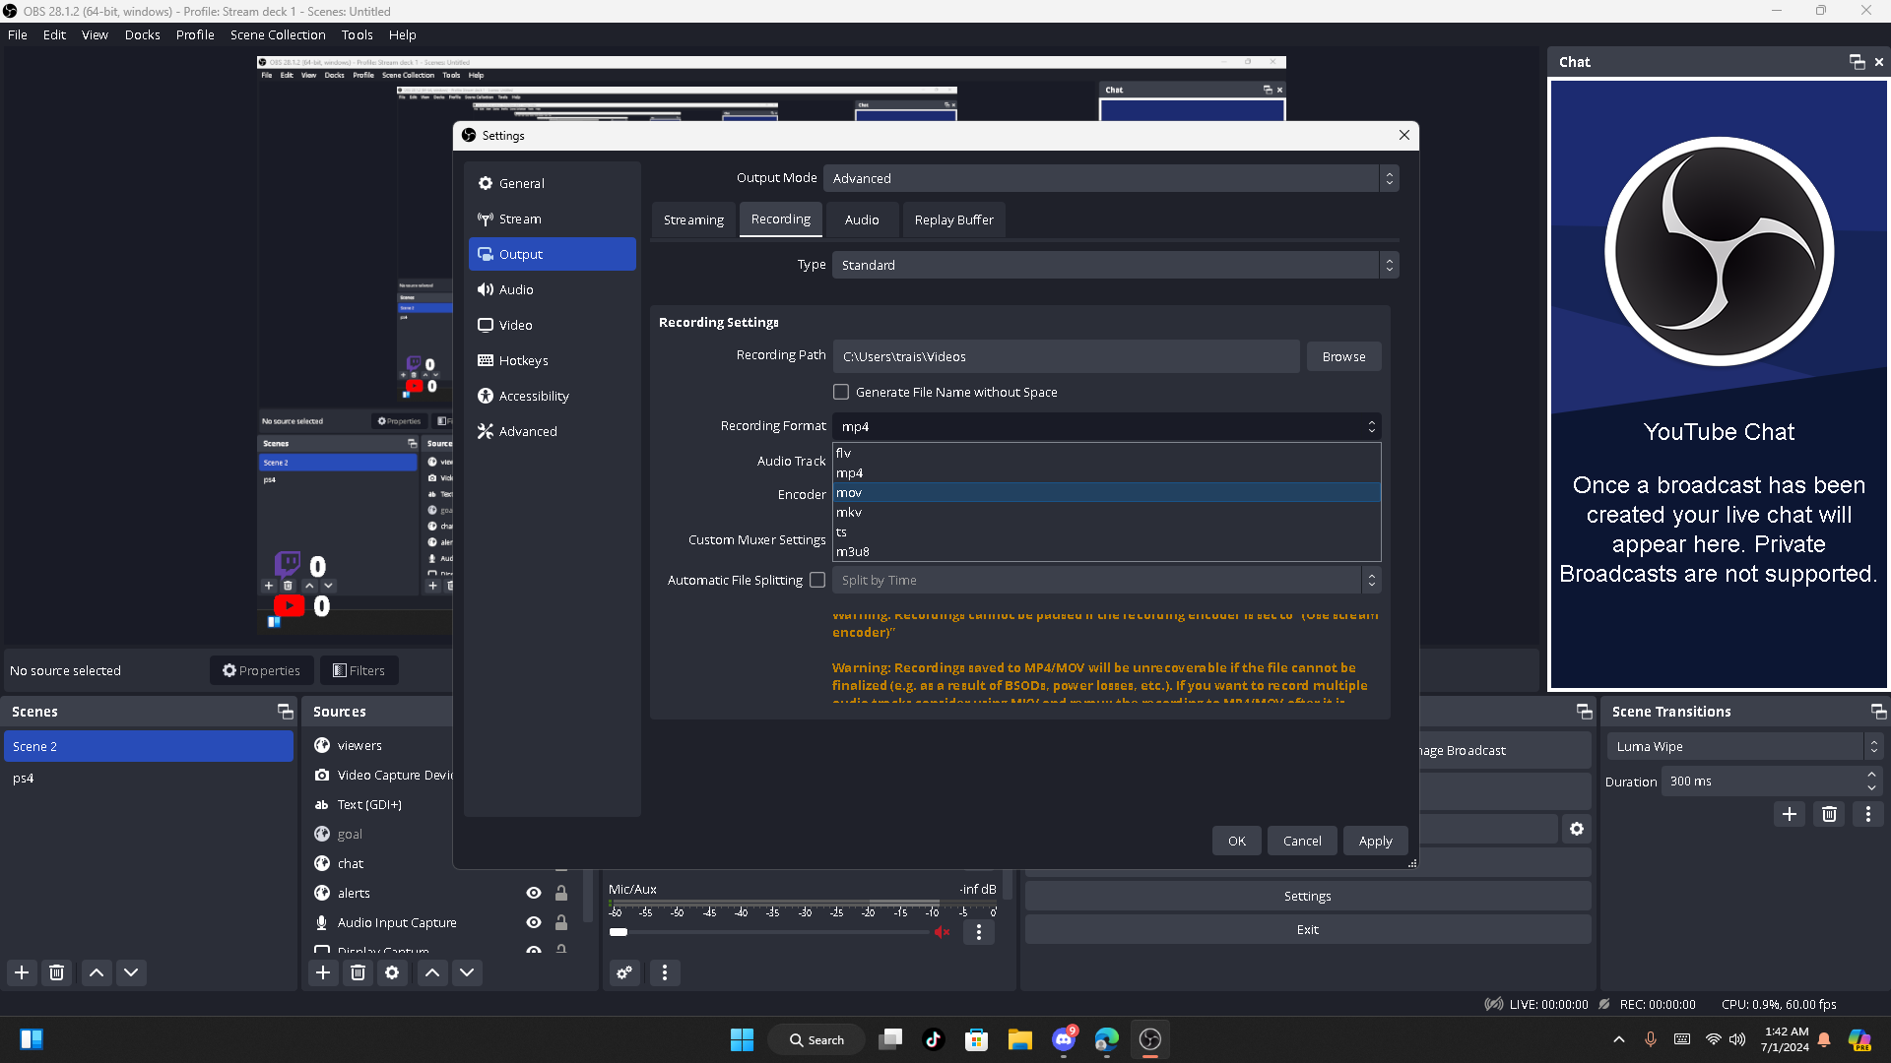This screenshot has height=1063, width=1891.
Task: Open source properties gear in Sources toolbar
Action: [x=392, y=972]
